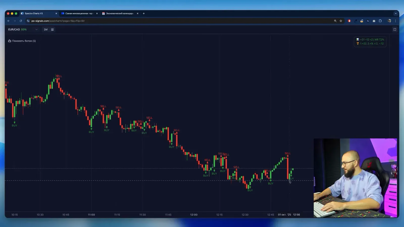Click the hamburger menu beside 1M
Screen dimensions: 404x227
(x=53, y=30)
